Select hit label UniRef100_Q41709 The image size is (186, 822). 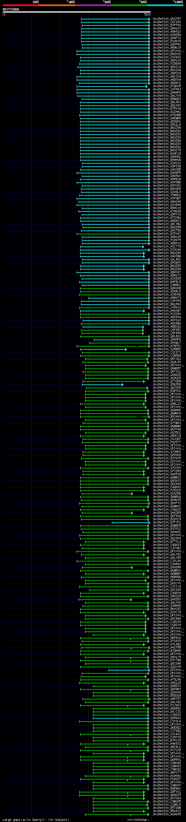[x=167, y=96]
